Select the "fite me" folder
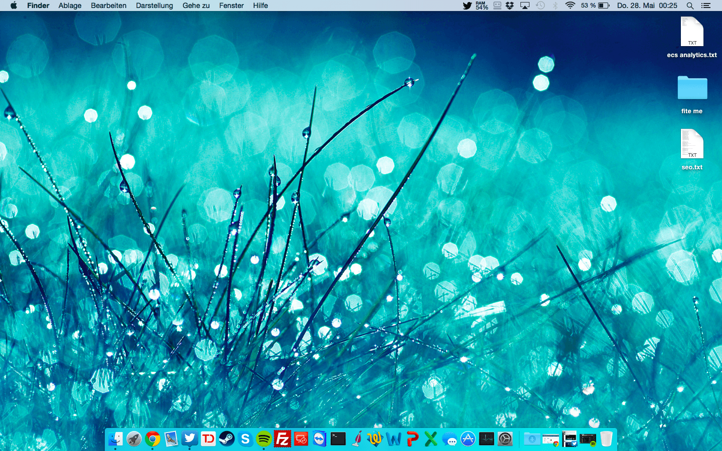 pos(692,89)
